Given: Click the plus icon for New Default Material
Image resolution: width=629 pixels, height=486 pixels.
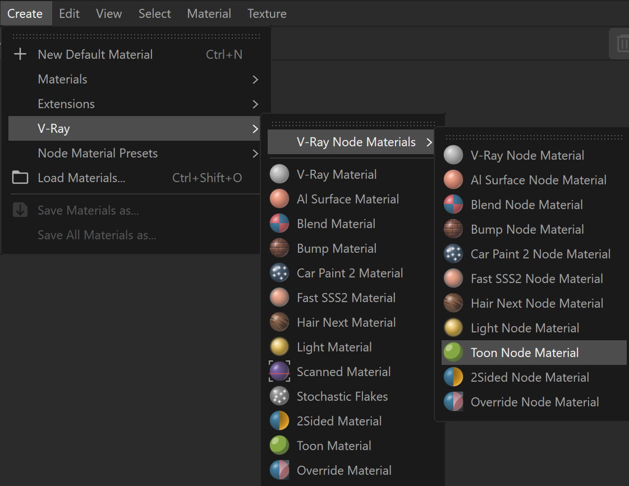Looking at the screenshot, I should [20, 54].
